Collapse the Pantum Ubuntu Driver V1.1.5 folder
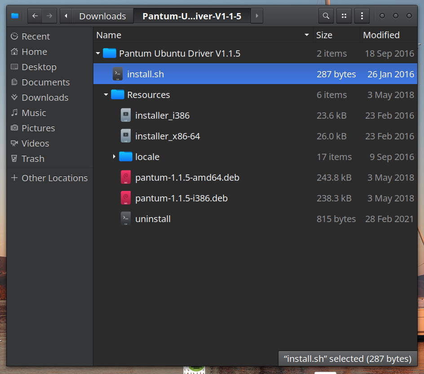The height and width of the screenshot is (374, 424). click(98, 53)
